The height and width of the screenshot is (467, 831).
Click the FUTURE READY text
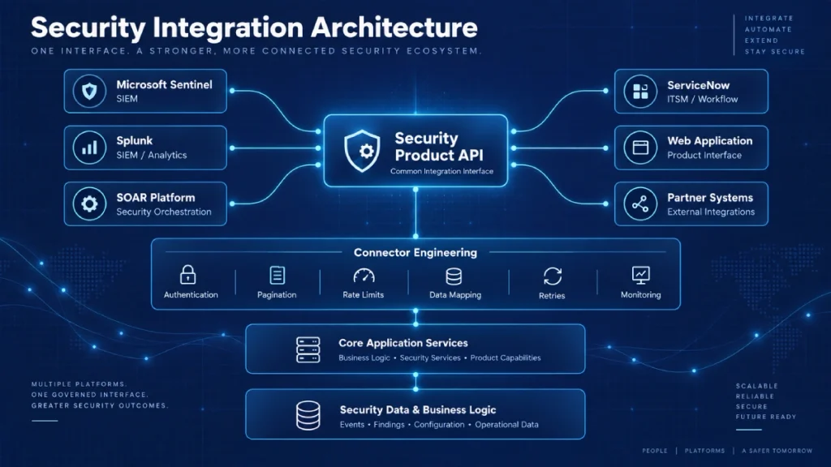[766, 417]
